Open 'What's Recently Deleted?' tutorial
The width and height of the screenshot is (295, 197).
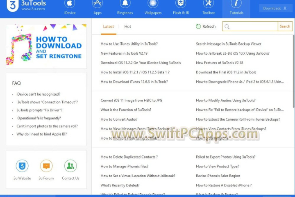coord(120,185)
